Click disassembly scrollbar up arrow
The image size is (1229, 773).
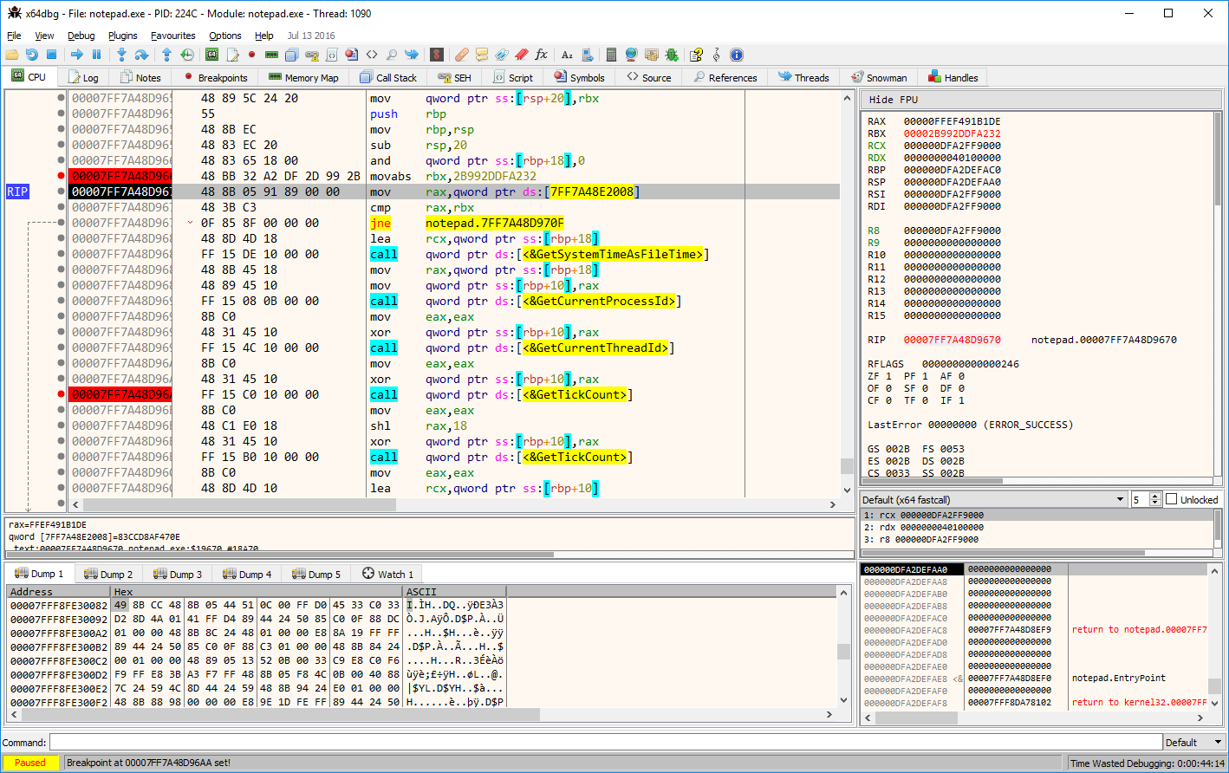pyautogui.click(x=848, y=98)
